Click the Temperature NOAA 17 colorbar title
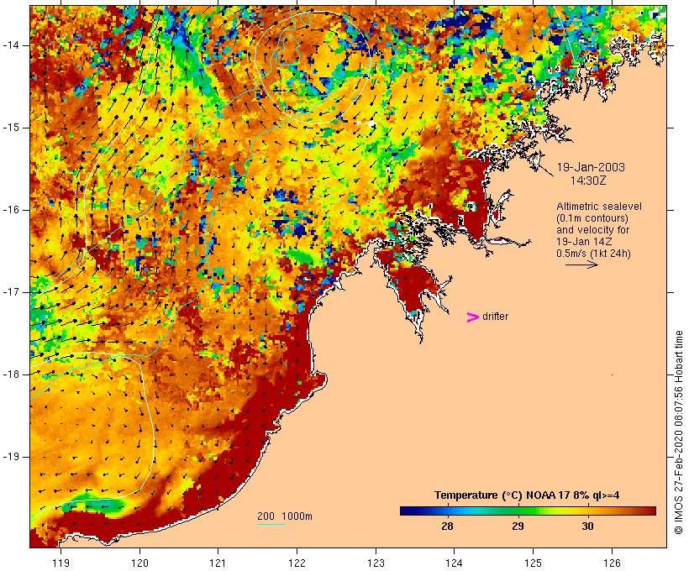Screen dimensions: 689x571 click(527, 495)
